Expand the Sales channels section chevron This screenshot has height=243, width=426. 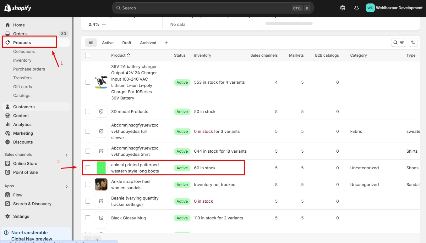point(67,155)
